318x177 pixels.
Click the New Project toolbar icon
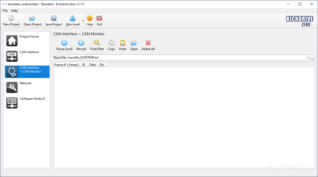pos(11,18)
